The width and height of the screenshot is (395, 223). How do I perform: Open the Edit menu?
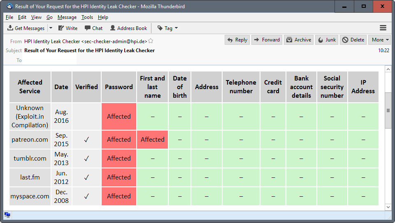(x=22, y=17)
